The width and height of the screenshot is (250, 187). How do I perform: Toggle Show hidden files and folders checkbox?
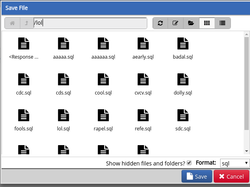click(x=189, y=163)
